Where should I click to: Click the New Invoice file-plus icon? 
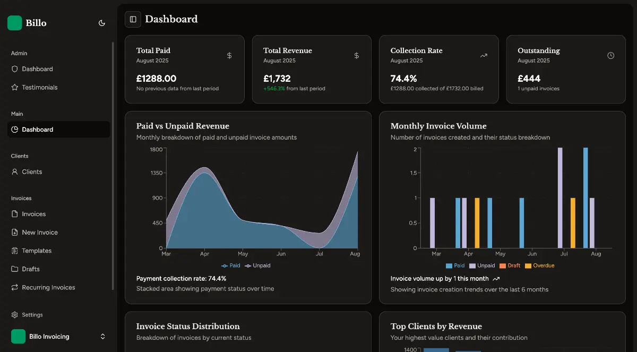click(x=15, y=233)
